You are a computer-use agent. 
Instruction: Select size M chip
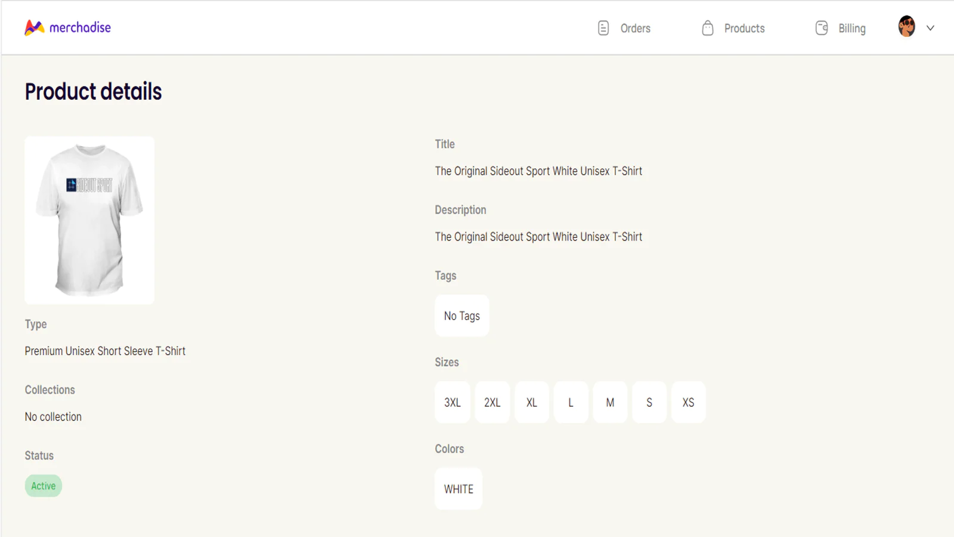610,402
